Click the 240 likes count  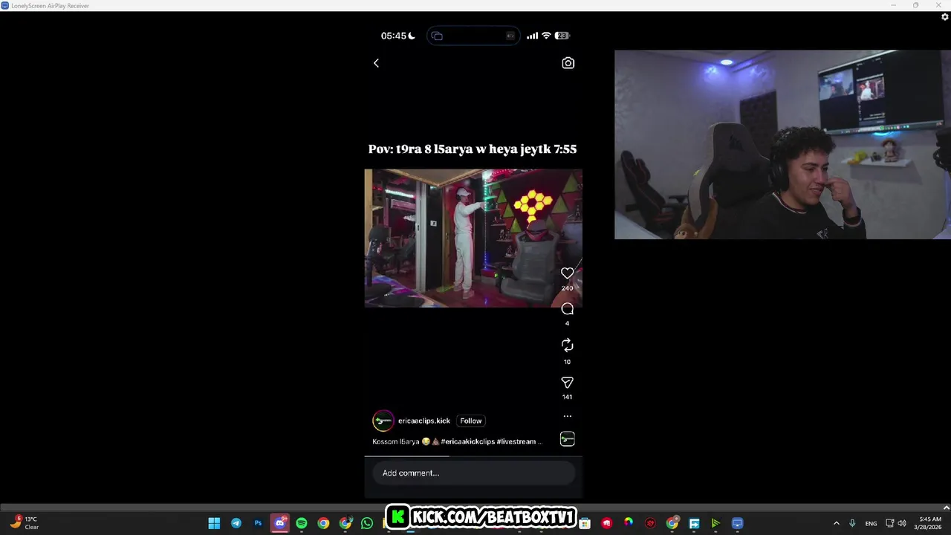pyautogui.click(x=567, y=288)
